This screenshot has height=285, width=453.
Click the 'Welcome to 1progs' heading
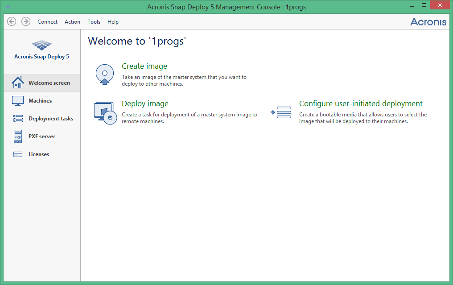(137, 41)
